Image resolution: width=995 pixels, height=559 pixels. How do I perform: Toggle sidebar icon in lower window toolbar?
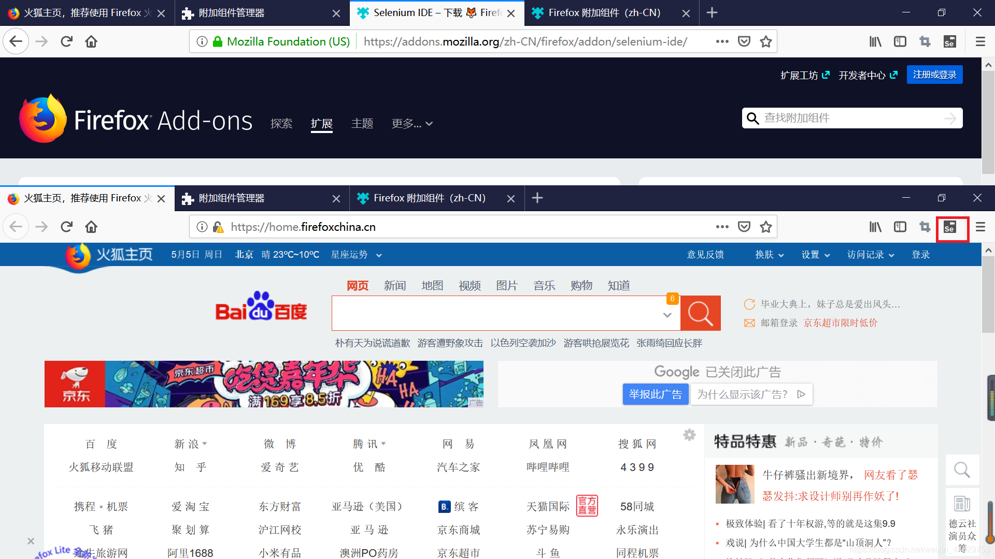(x=900, y=227)
